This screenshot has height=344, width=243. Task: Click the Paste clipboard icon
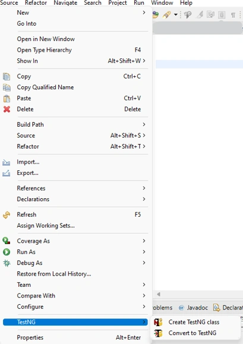point(7,98)
